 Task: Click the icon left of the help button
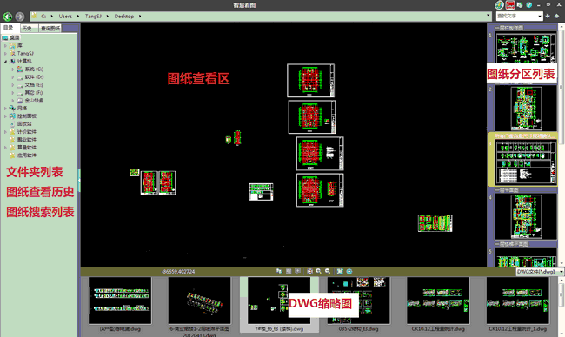(520, 5)
